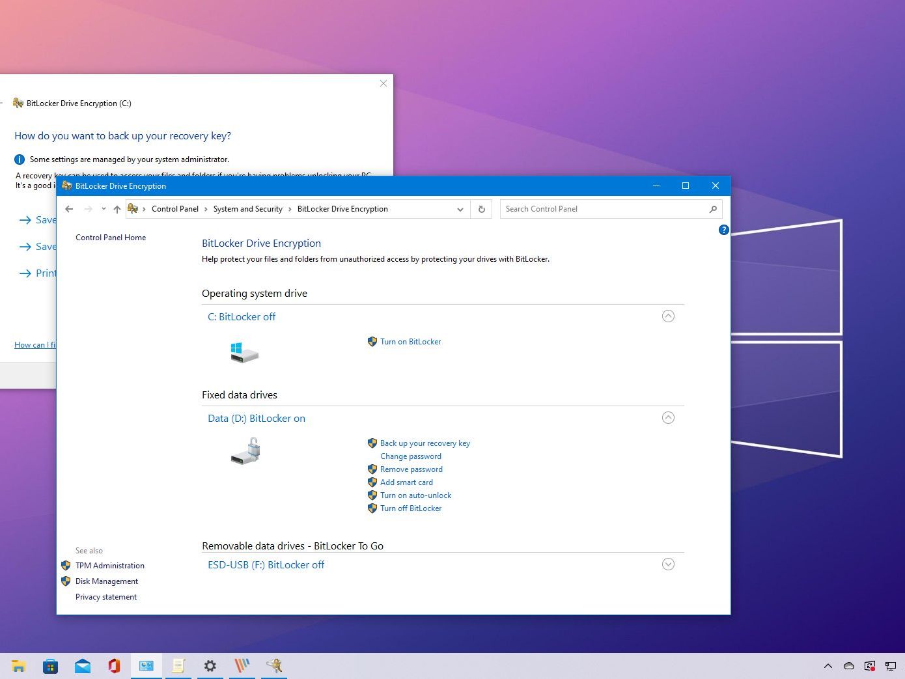Click Back up your recovery key
905x679 pixels.
425,443
